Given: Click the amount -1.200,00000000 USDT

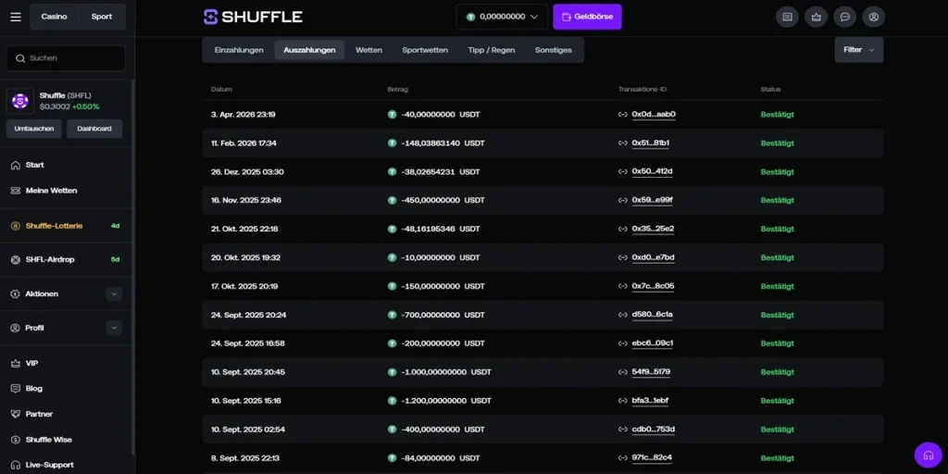Looking at the screenshot, I should 446,401.
